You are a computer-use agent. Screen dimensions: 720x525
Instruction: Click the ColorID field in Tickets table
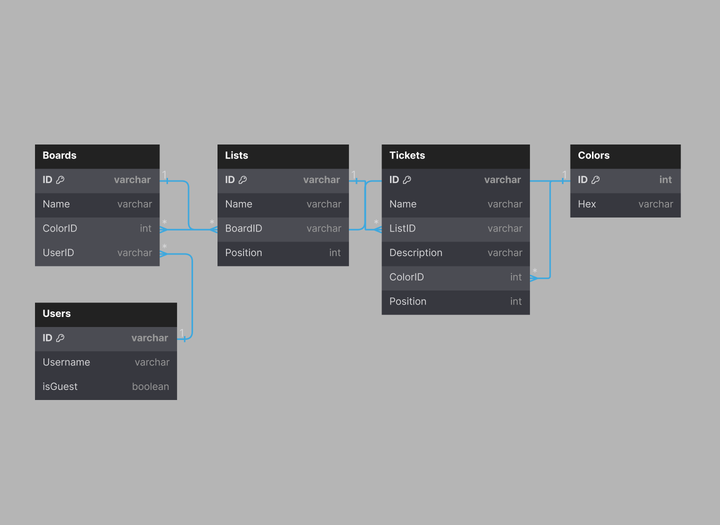pos(455,278)
